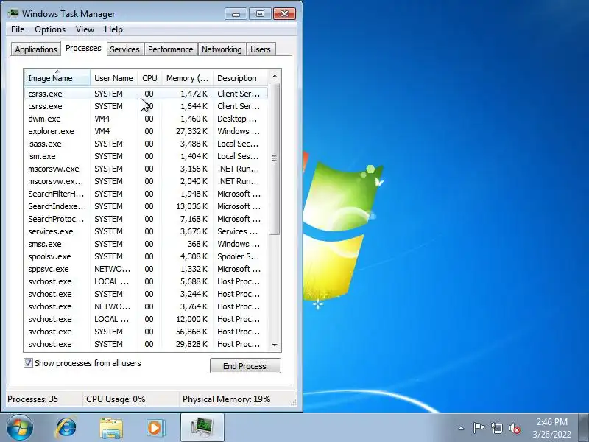Viewport: 589px width, 442px height.
Task: Click the network tray icon
Action: [x=496, y=428]
